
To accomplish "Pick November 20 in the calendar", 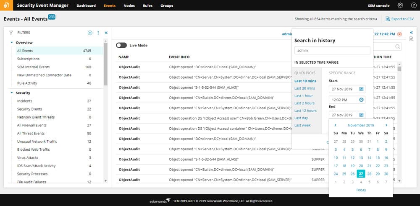I will pyautogui.click(x=361, y=166).
